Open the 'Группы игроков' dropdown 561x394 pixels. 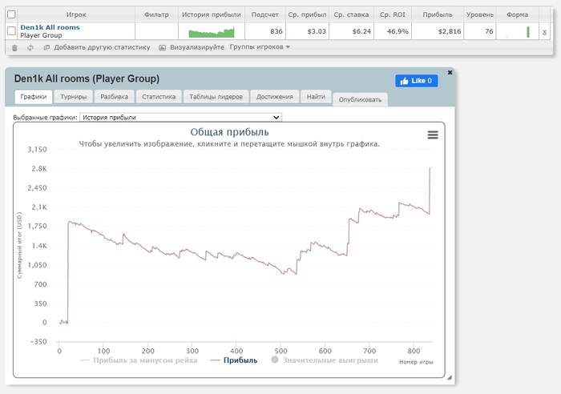click(260, 46)
